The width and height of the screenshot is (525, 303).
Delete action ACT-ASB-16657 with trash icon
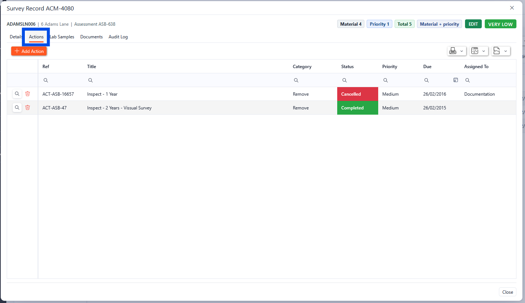[28, 94]
